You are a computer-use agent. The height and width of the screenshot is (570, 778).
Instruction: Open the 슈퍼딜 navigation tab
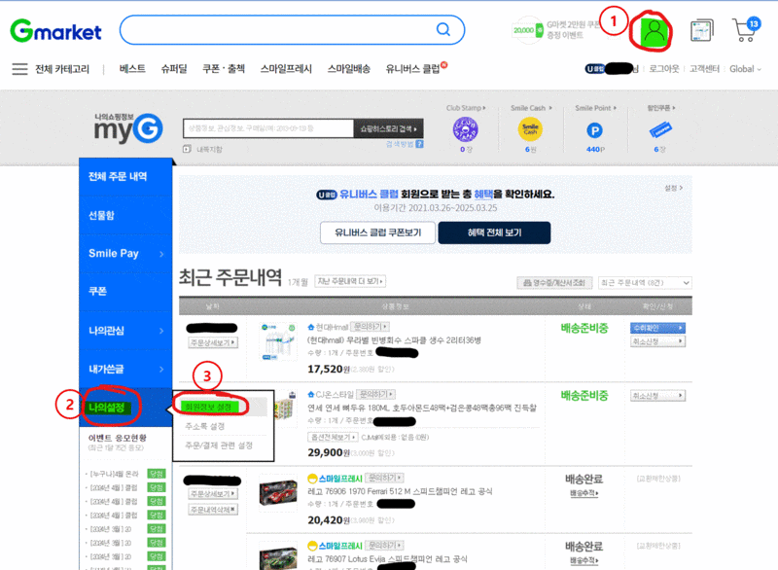pos(174,69)
